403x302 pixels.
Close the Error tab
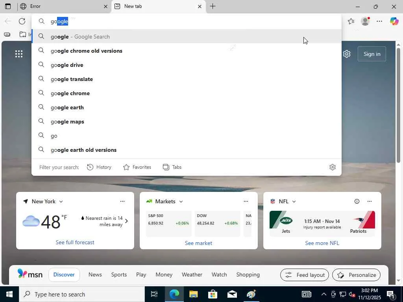click(105, 6)
